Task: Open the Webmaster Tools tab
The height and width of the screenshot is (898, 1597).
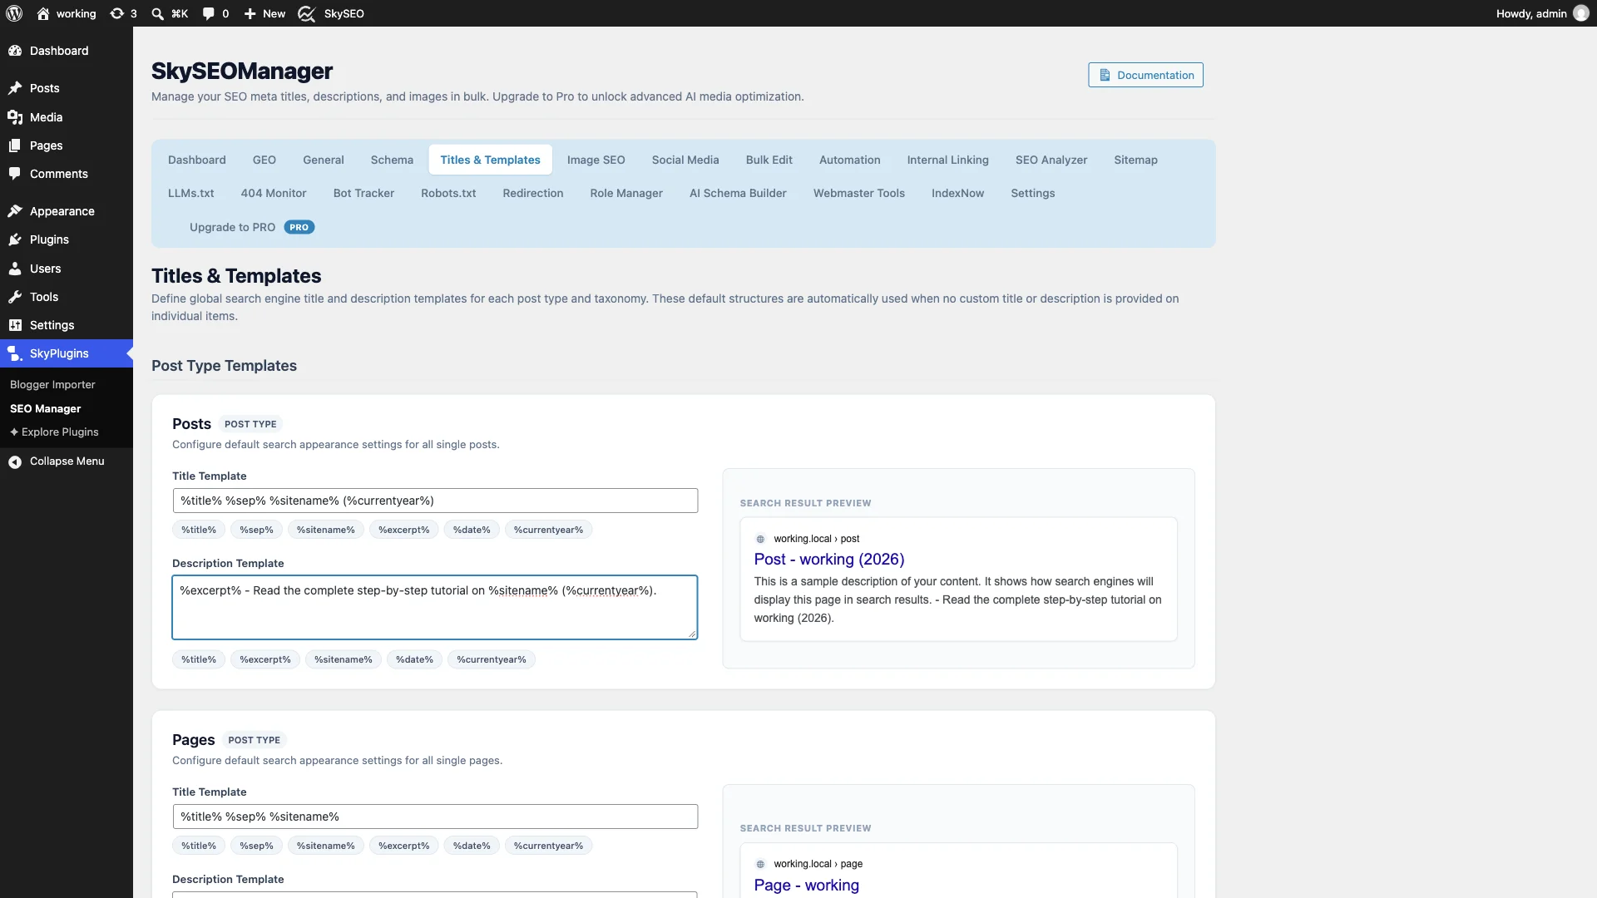Action: pyautogui.click(x=858, y=193)
